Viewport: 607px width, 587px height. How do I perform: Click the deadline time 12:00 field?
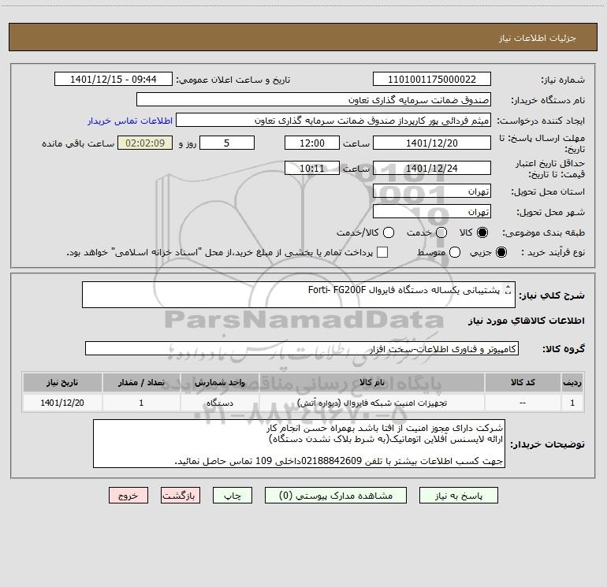(x=312, y=143)
